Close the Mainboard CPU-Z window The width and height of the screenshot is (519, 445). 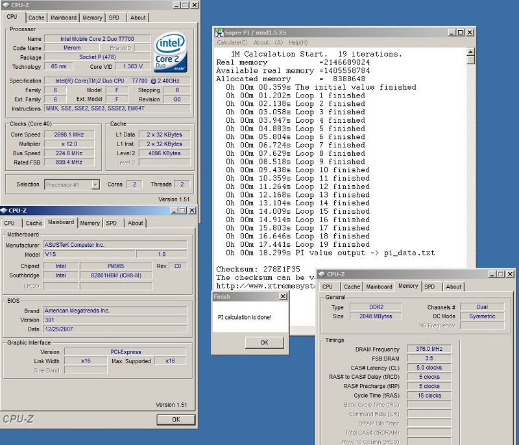pos(192,210)
